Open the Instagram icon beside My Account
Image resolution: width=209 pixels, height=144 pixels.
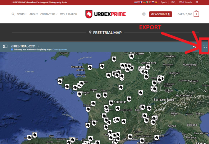click(x=144, y=14)
